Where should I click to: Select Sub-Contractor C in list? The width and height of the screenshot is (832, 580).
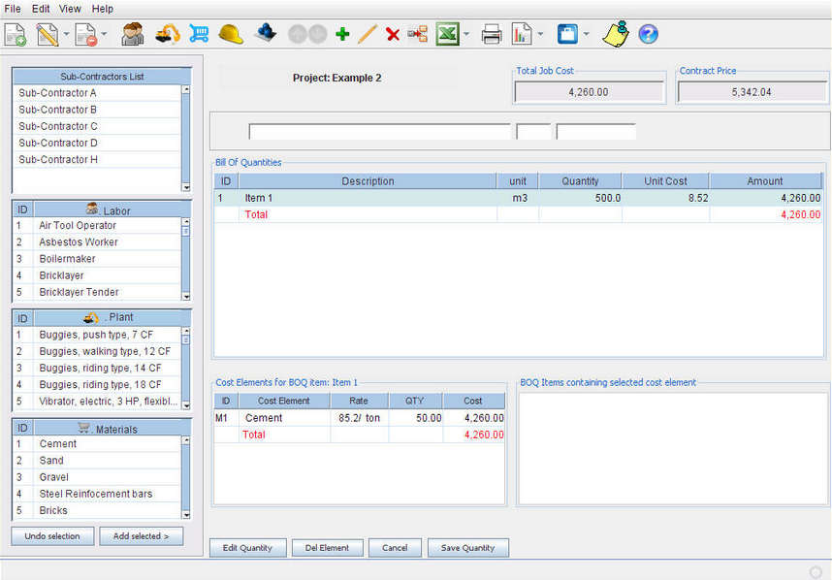[x=97, y=126]
